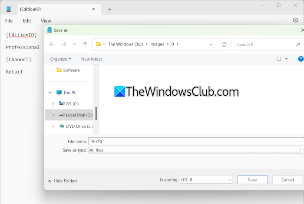Close the [EditionID] tab via its dot
Image resolution: width=304 pixels, height=204 pixels.
[x=93, y=9]
